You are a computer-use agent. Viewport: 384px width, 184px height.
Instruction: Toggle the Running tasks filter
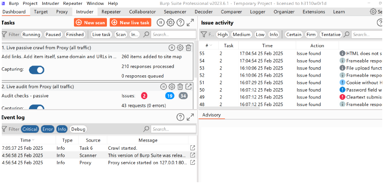(x=31, y=35)
